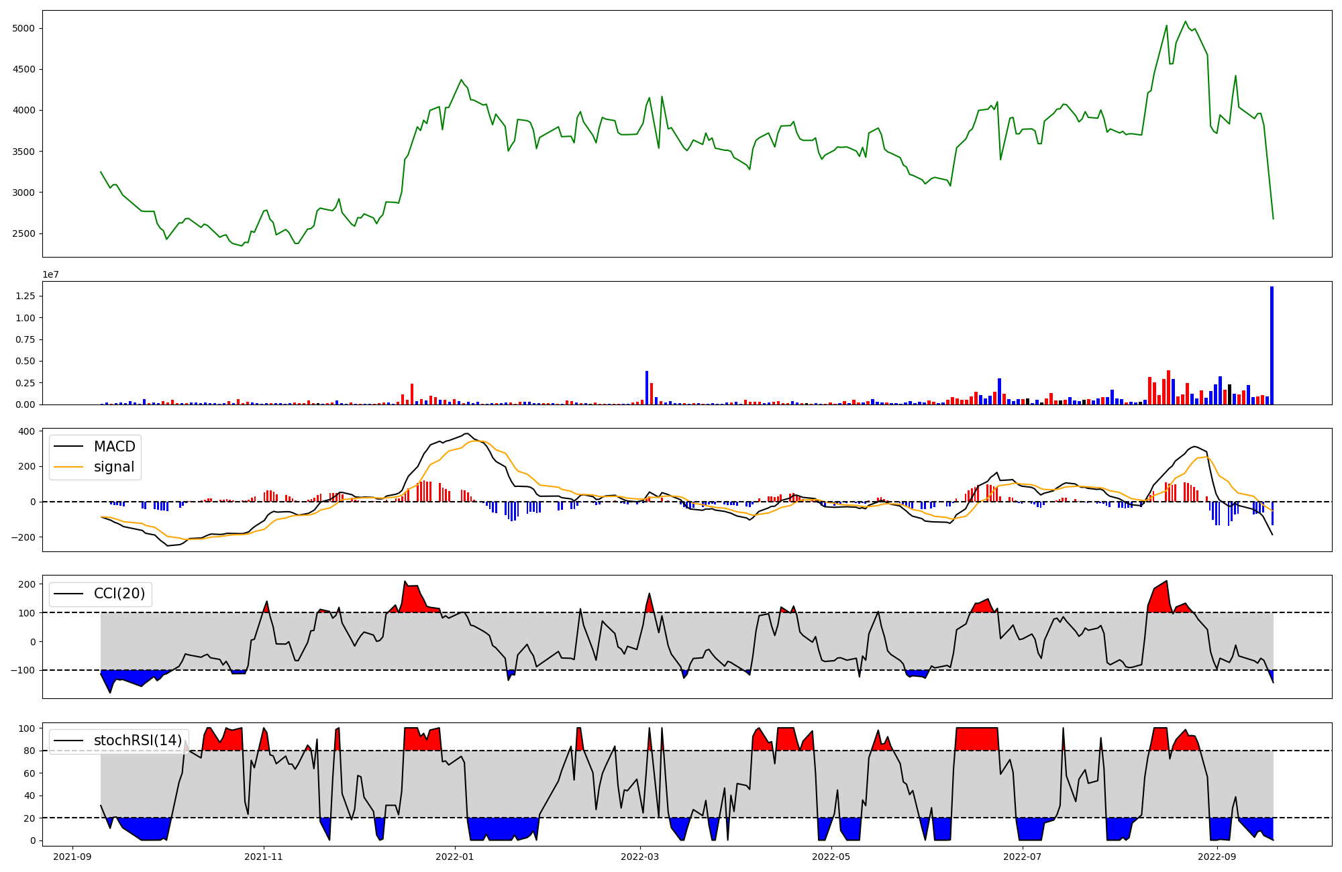This screenshot has height=872, width=1342.
Task: Click the -200 MACD axis tick label
Action: (x=24, y=537)
